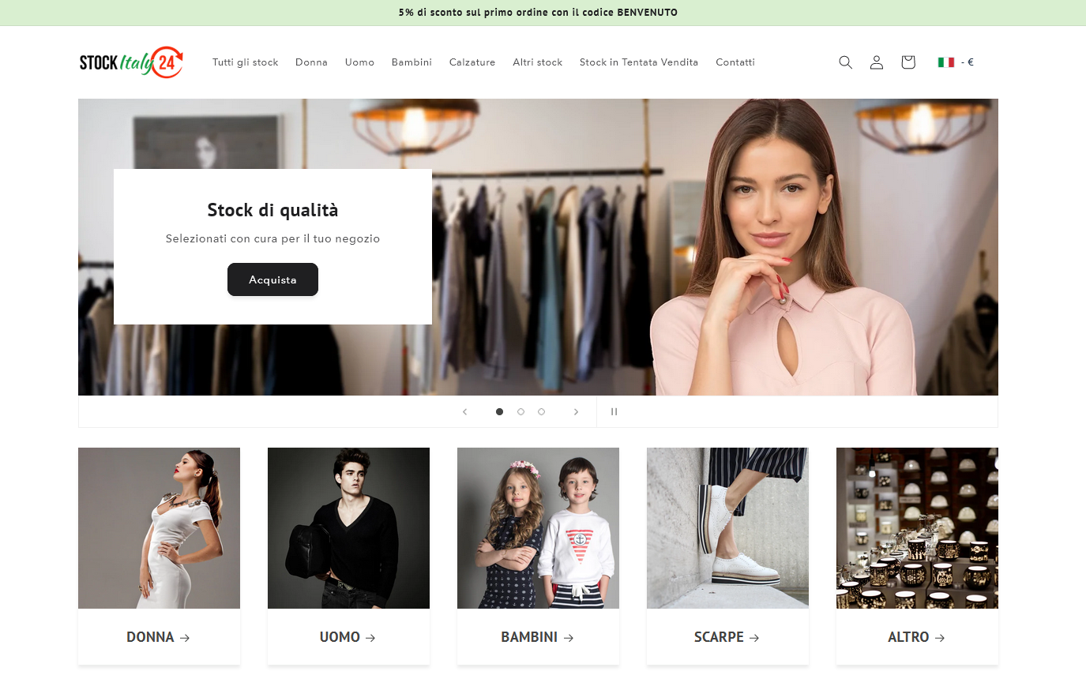Advance to next slide arrow
Screen dimensions: 1086x690
[x=576, y=412]
